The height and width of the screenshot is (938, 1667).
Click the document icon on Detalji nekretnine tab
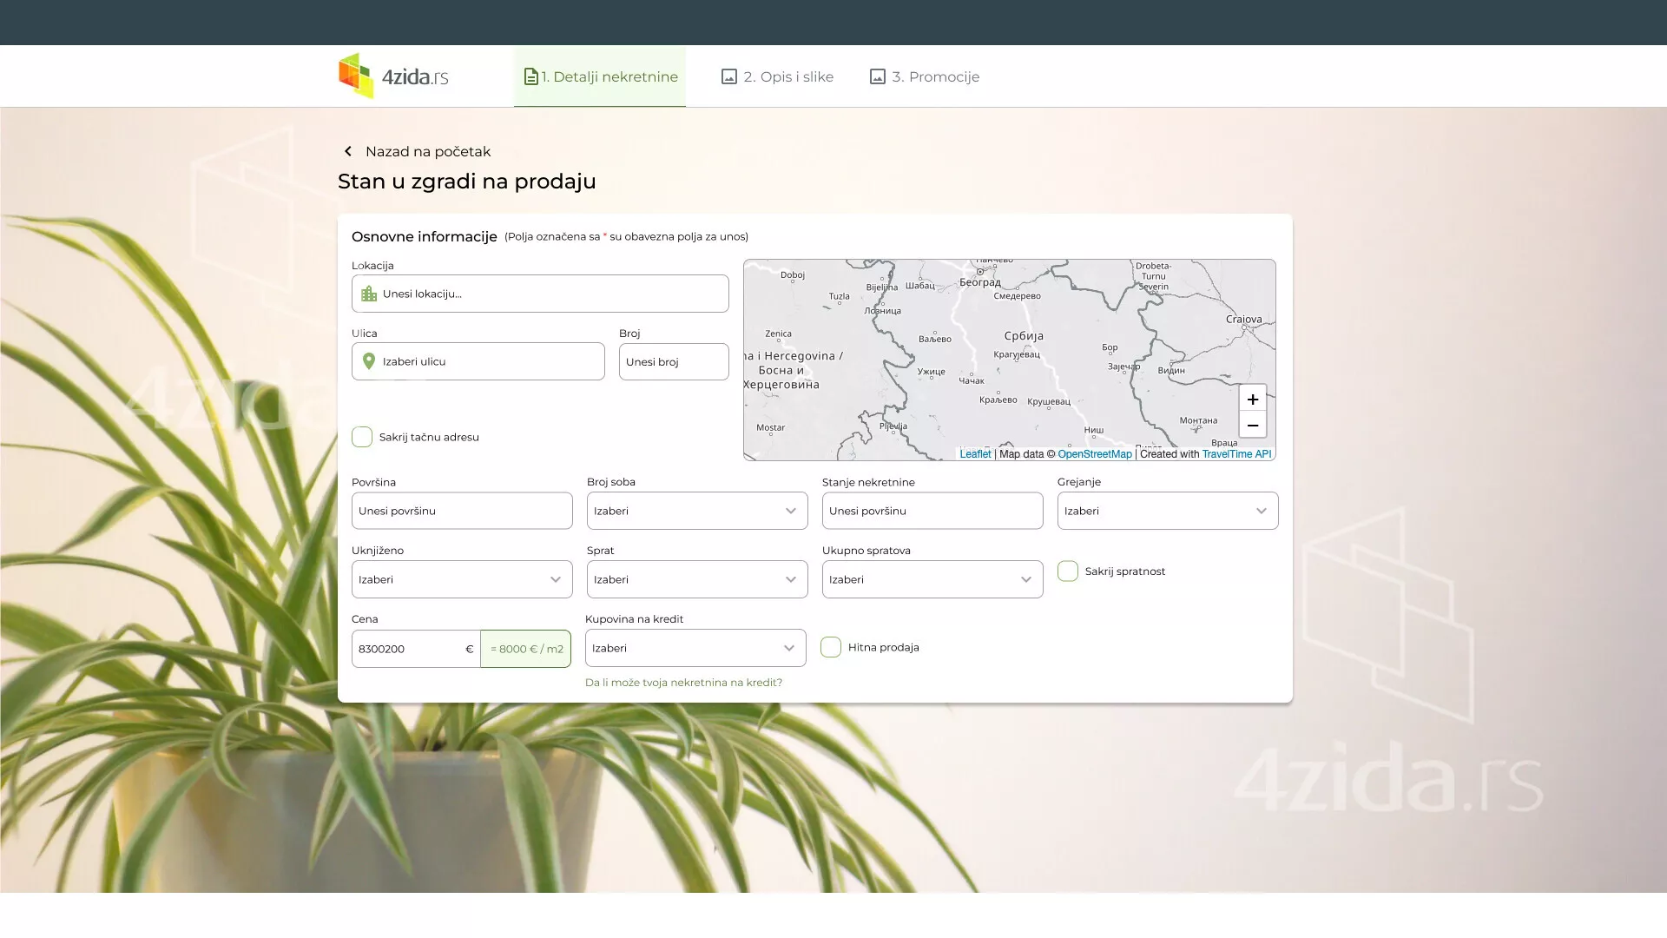point(530,76)
